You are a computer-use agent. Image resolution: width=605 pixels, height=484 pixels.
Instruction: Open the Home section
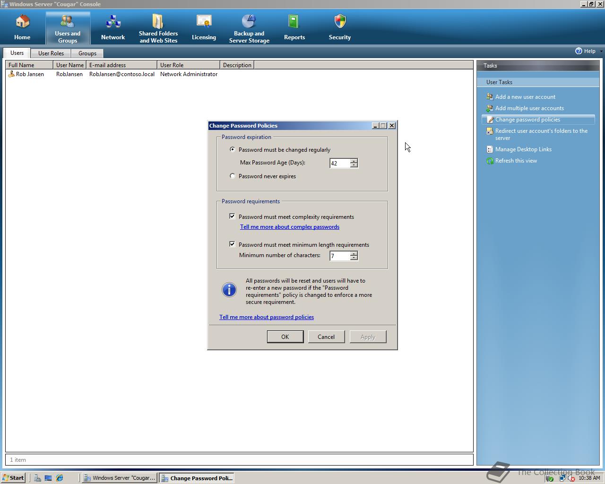coord(22,27)
